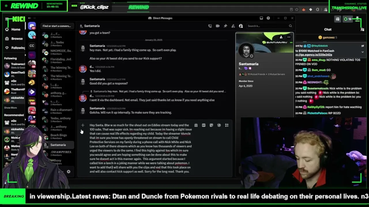Click the 'Good did you get a response?' message
The width and height of the screenshot is (369, 207).
[x=109, y=83]
